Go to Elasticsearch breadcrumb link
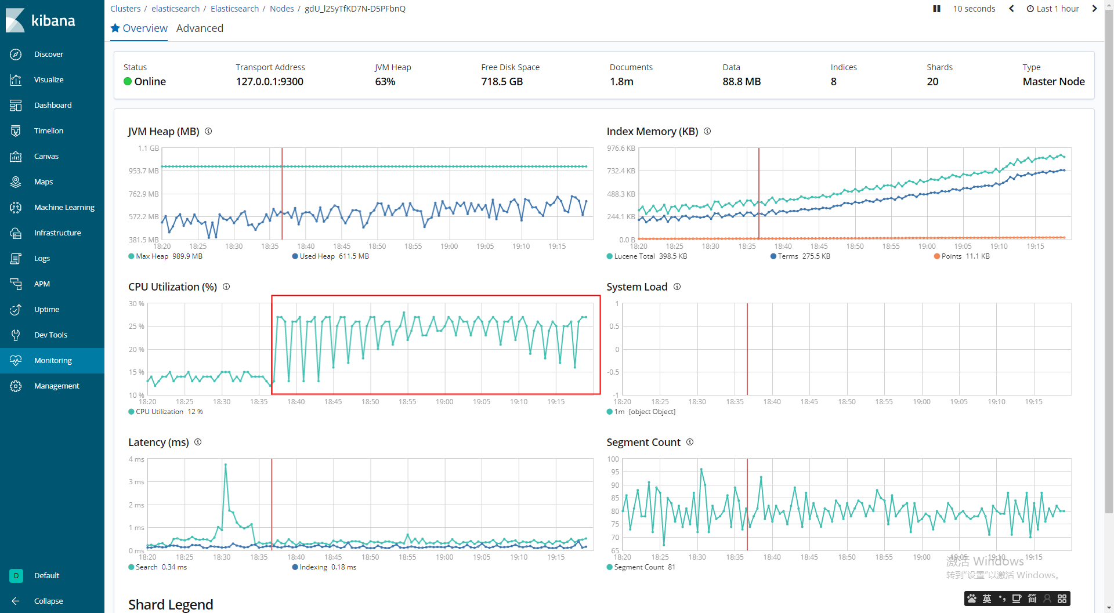This screenshot has width=1114, height=613. point(234,9)
